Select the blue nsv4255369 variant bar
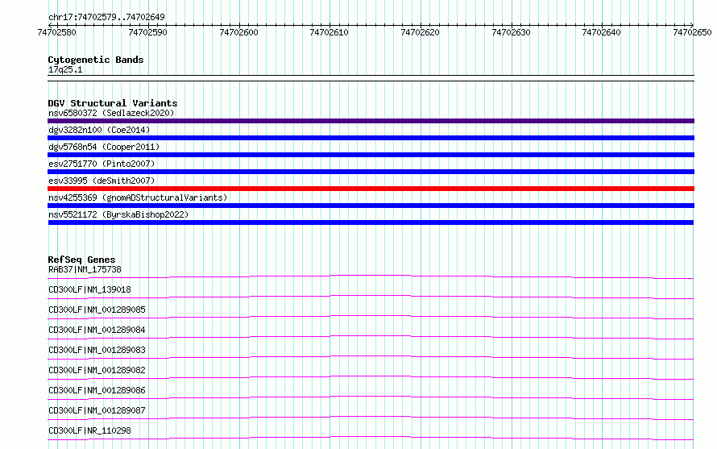Image resolution: width=717 pixels, height=449 pixels. pyautogui.click(x=371, y=206)
